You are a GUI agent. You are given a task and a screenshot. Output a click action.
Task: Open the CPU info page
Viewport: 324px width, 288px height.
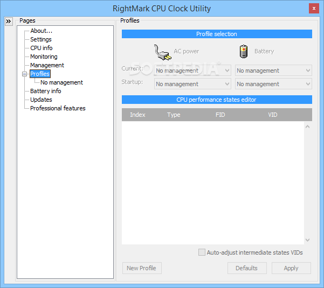click(x=42, y=48)
